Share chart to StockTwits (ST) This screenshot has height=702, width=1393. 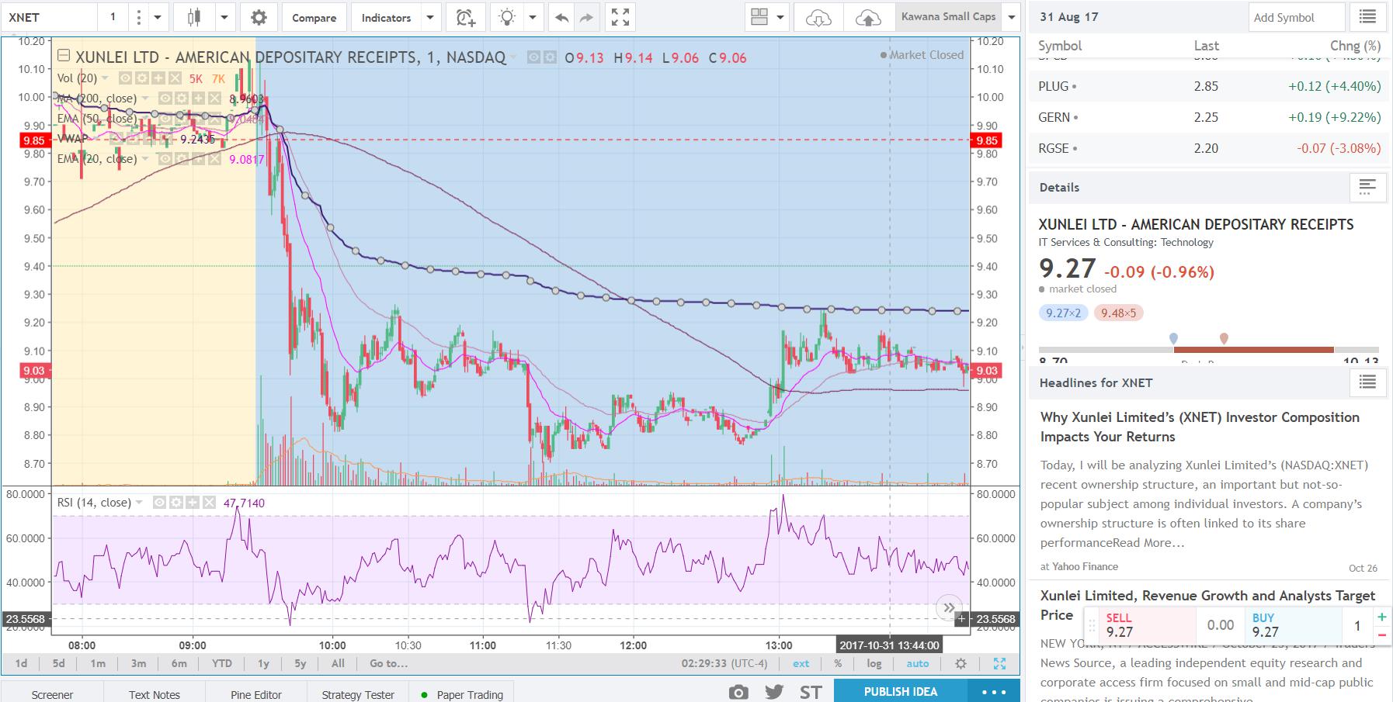point(811,692)
